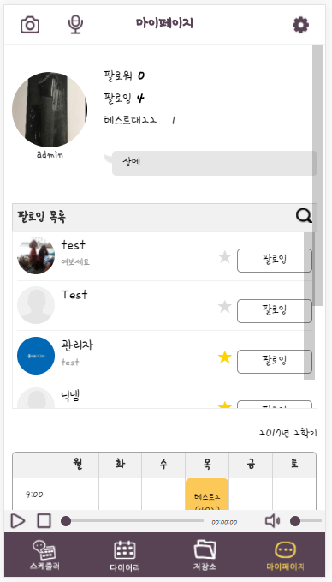Open the 저장소 tab

coord(205,555)
